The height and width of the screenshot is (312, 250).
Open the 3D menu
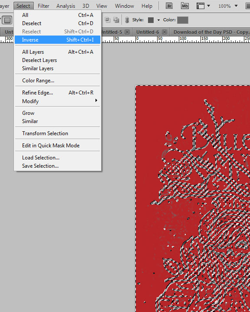(86, 6)
